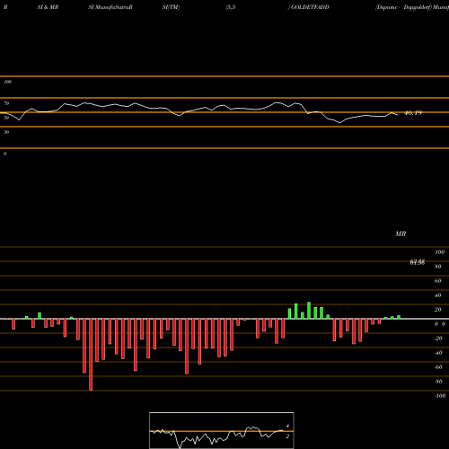Viewport: 449px width, 449px height.
Task: Click the number 4 in mini chart
Action: coord(287,426)
